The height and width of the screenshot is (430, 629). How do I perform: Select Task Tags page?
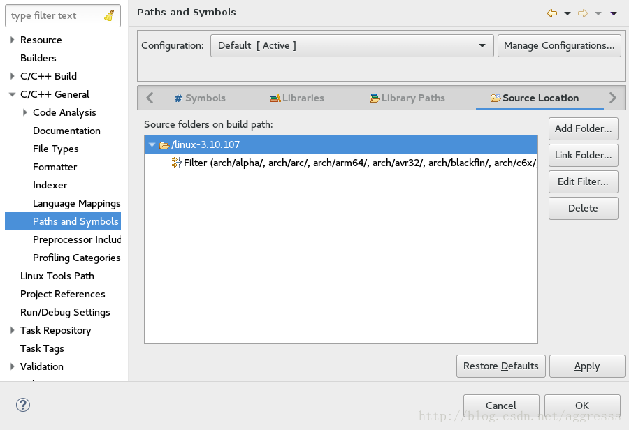(x=42, y=348)
